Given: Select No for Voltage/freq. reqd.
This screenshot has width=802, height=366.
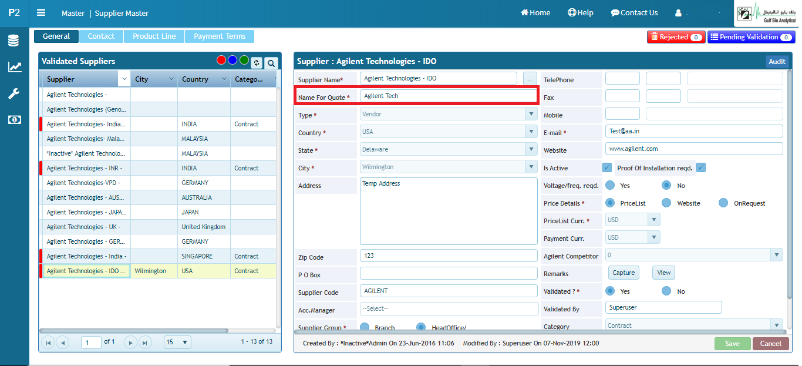Looking at the screenshot, I should 666,185.
